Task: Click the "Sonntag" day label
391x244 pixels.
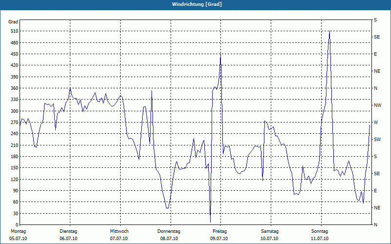Action: coord(320,231)
